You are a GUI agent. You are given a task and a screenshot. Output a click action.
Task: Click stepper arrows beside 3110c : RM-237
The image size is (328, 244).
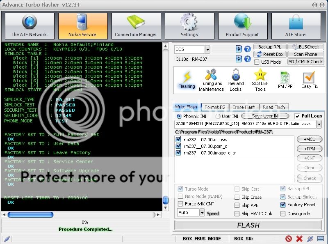(239, 59)
